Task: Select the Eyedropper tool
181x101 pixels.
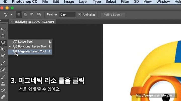Action: click(x=3, y=63)
